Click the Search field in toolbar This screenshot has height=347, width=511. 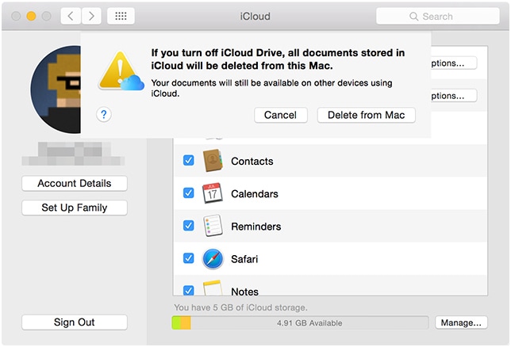[x=437, y=16]
